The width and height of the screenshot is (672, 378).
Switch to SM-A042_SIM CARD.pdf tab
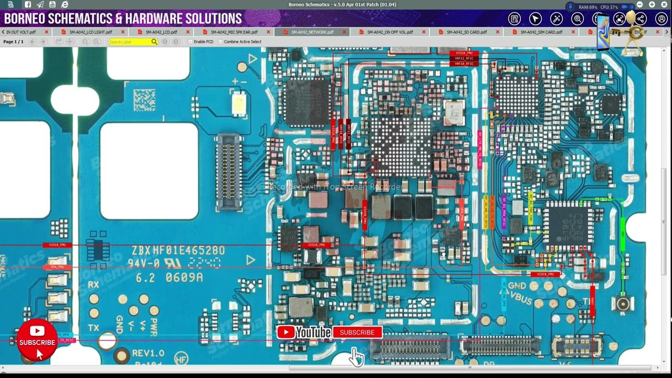click(x=541, y=32)
